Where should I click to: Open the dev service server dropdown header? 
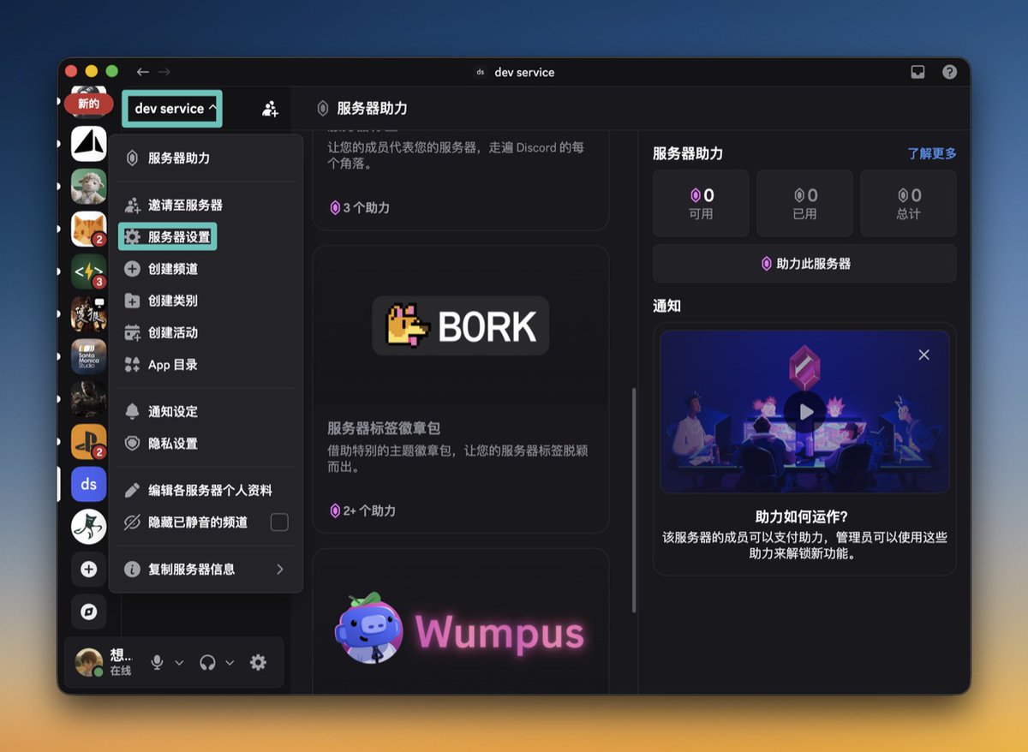tap(172, 109)
